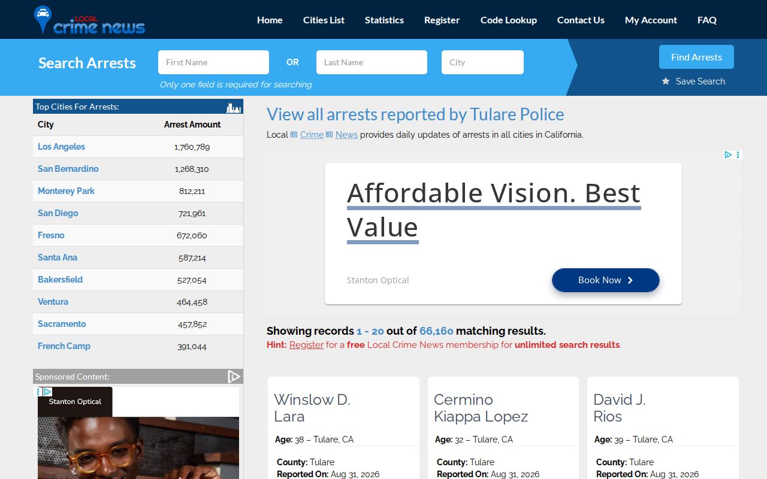Open the Register nav item

click(x=442, y=20)
